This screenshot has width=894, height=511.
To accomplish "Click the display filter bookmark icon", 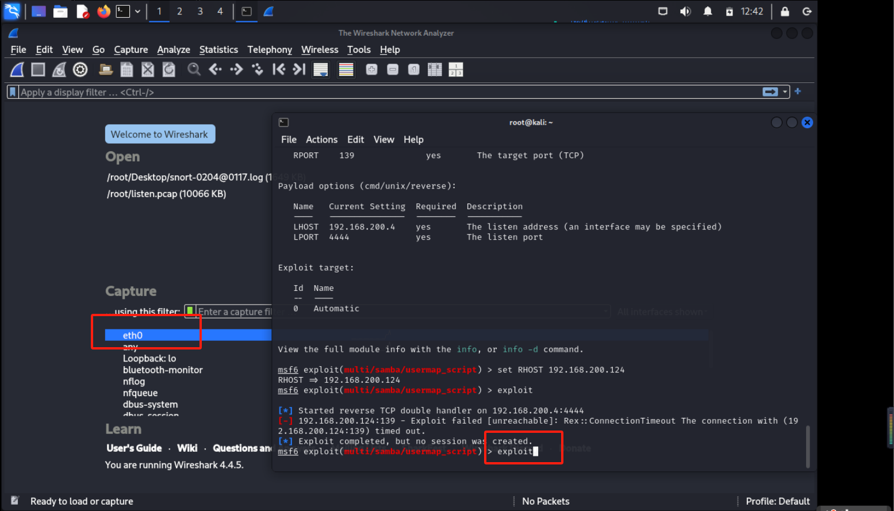I will pyautogui.click(x=13, y=92).
